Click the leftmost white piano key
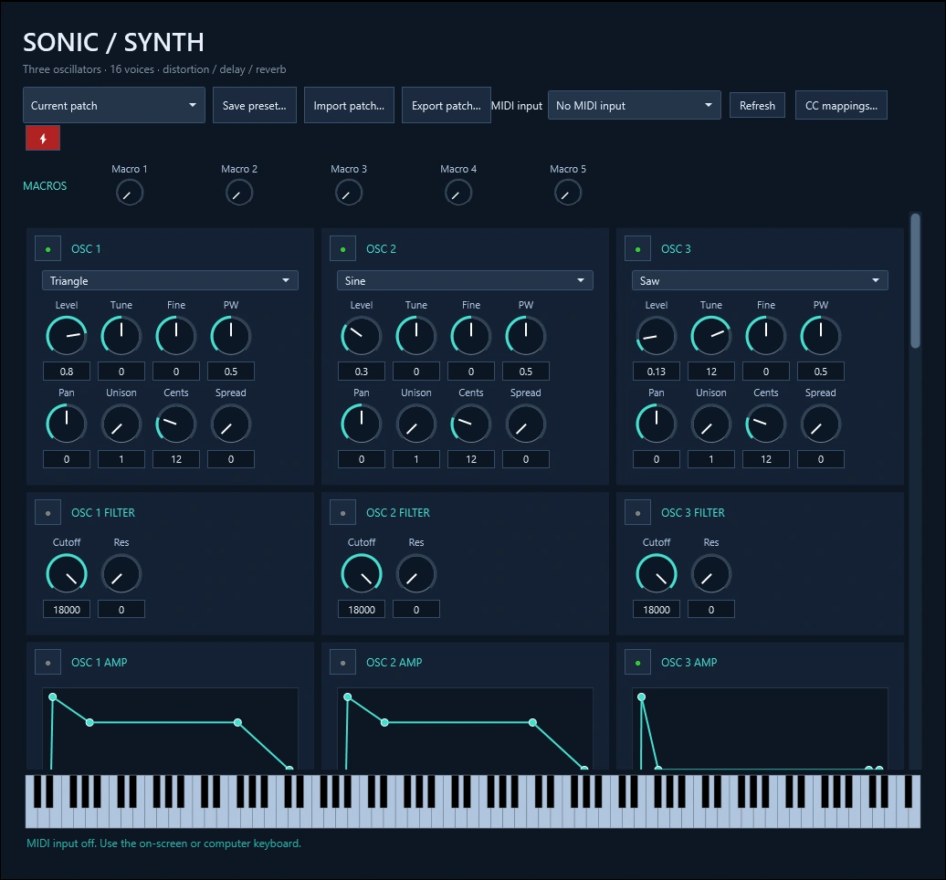This screenshot has height=880, width=946. pos(30,817)
